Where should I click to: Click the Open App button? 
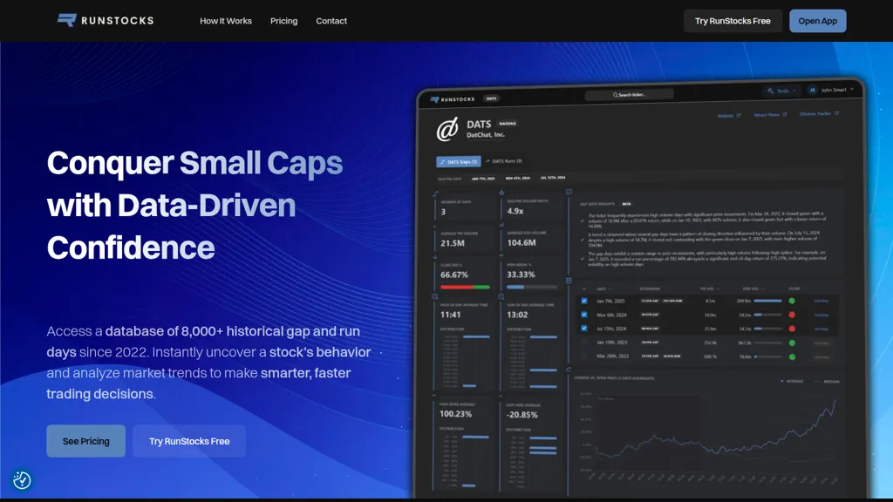[817, 21]
